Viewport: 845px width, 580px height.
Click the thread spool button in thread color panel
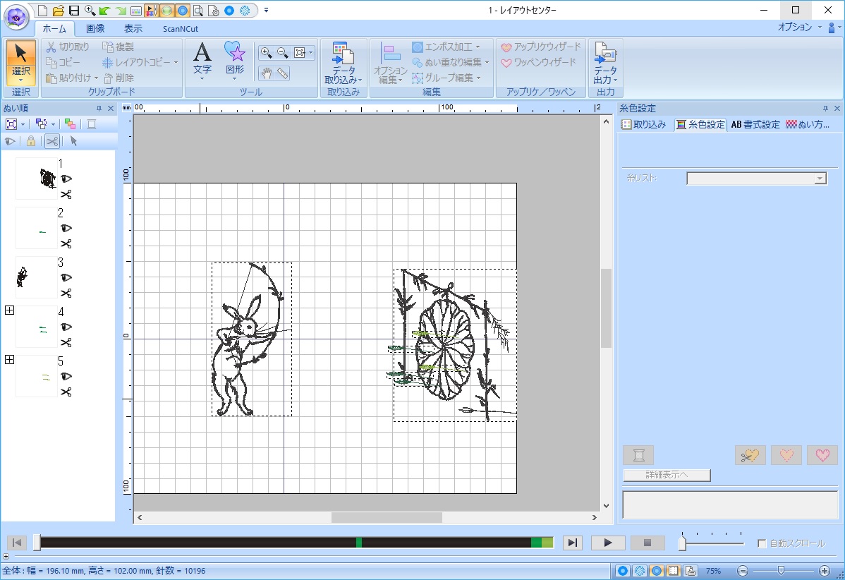click(x=638, y=456)
